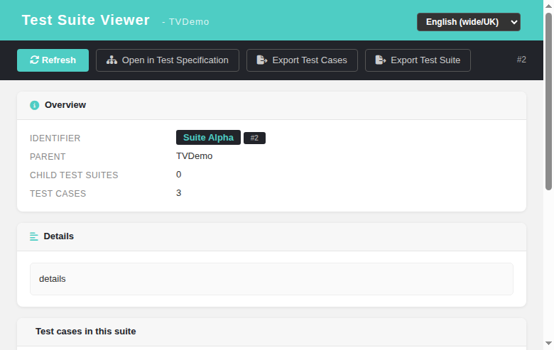This screenshot has width=554, height=350.
Task: Click the test cases count value 3
Action: [x=179, y=193]
